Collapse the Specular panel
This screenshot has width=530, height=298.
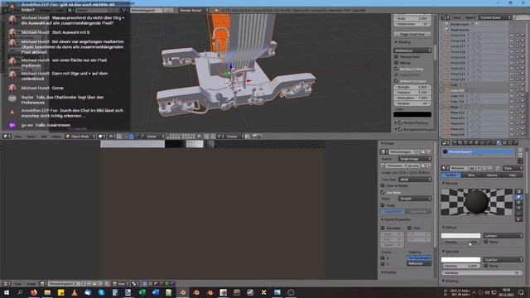(450, 252)
